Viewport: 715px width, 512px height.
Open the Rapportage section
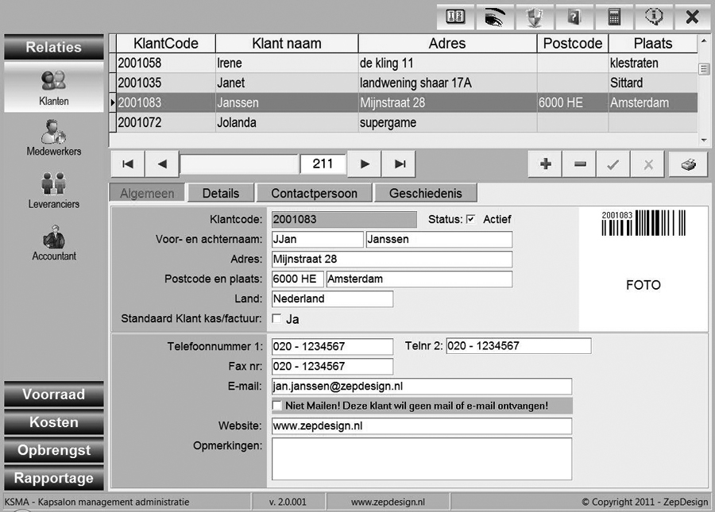pos(53,478)
